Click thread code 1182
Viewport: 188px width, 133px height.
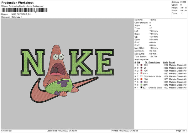166,65
